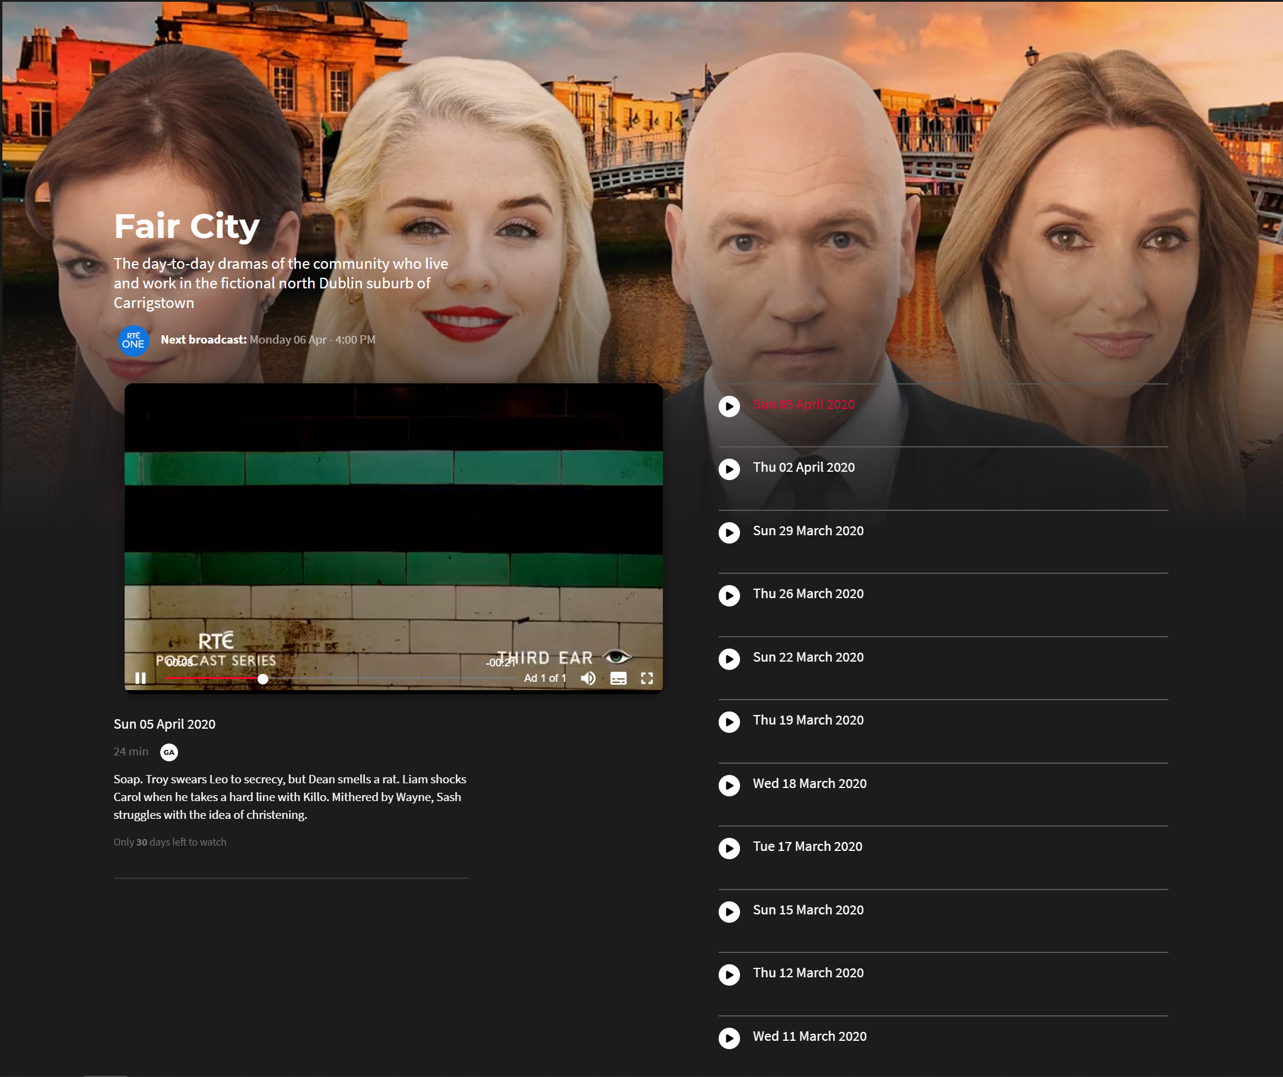Play icon for Thu 12 March 2020
Image resolution: width=1283 pixels, height=1077 pixels.
point(729,975)
